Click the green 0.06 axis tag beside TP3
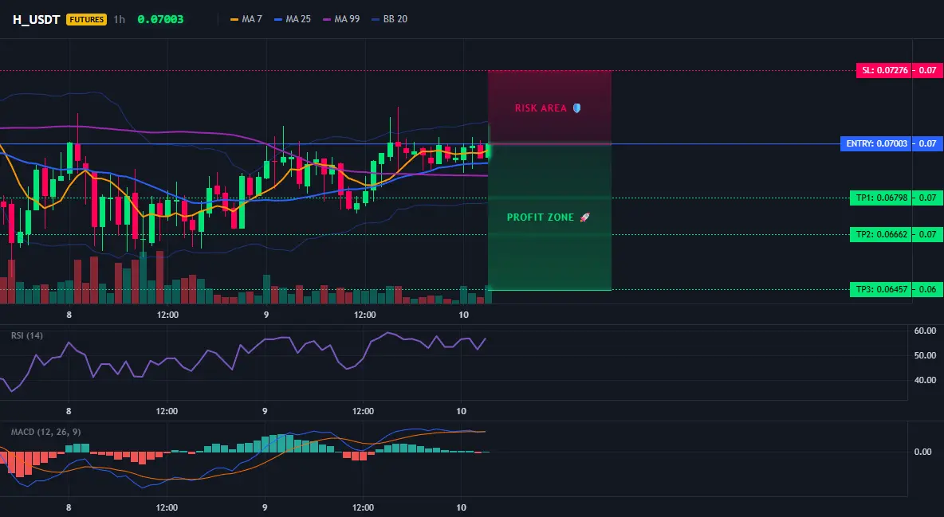This screenshot has width=944, height=517. (928, 289)
